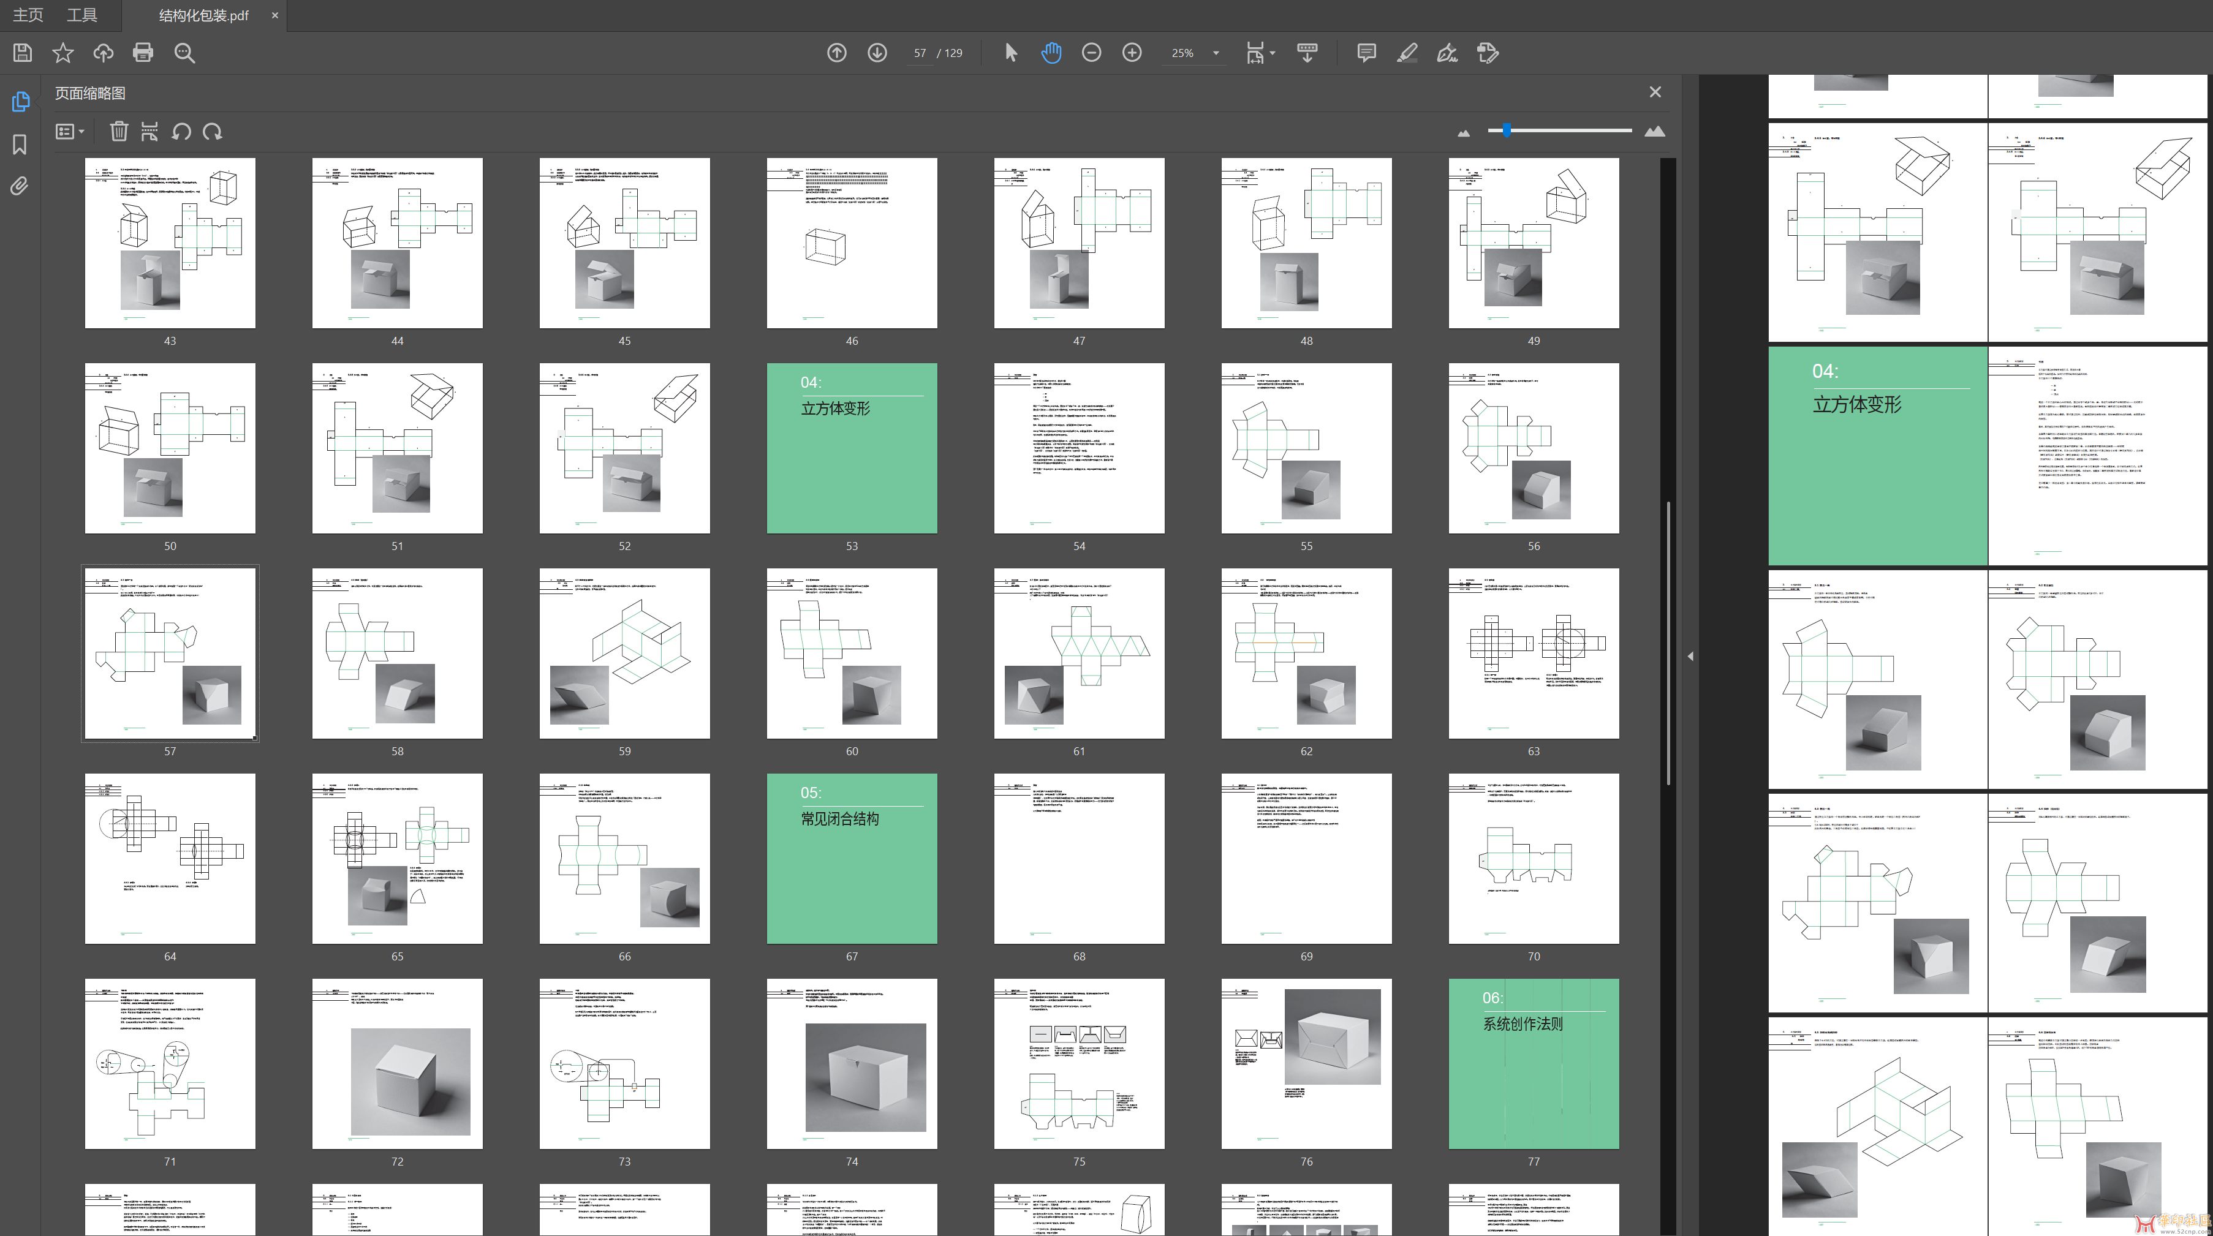Show page thumbnails panel icon
The width and height of the screenshot is (2213, 1236).
(21, 102)
